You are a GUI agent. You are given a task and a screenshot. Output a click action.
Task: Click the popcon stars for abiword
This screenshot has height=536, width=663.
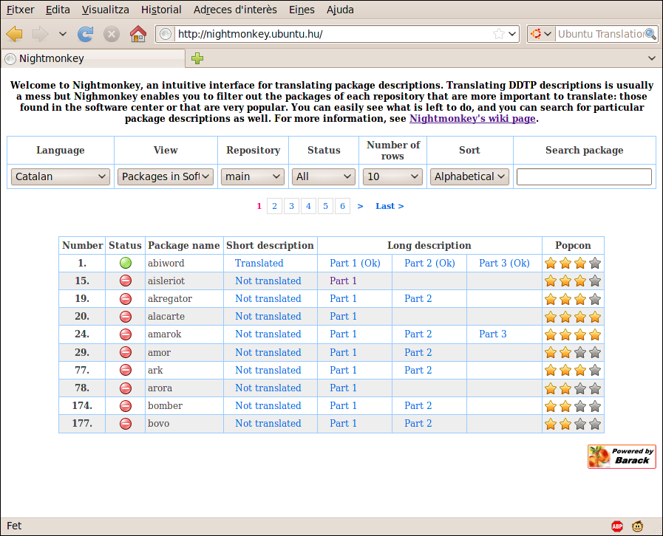point(573,263)
